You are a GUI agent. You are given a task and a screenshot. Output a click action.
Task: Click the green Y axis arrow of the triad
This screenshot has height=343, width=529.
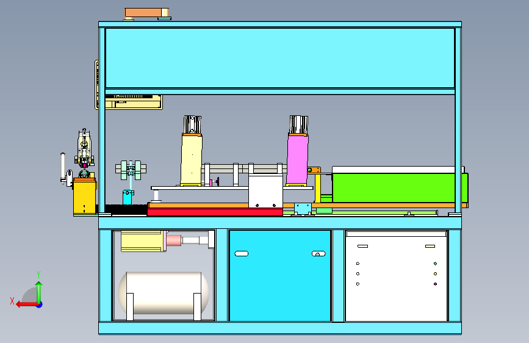[x=39, y=292]
